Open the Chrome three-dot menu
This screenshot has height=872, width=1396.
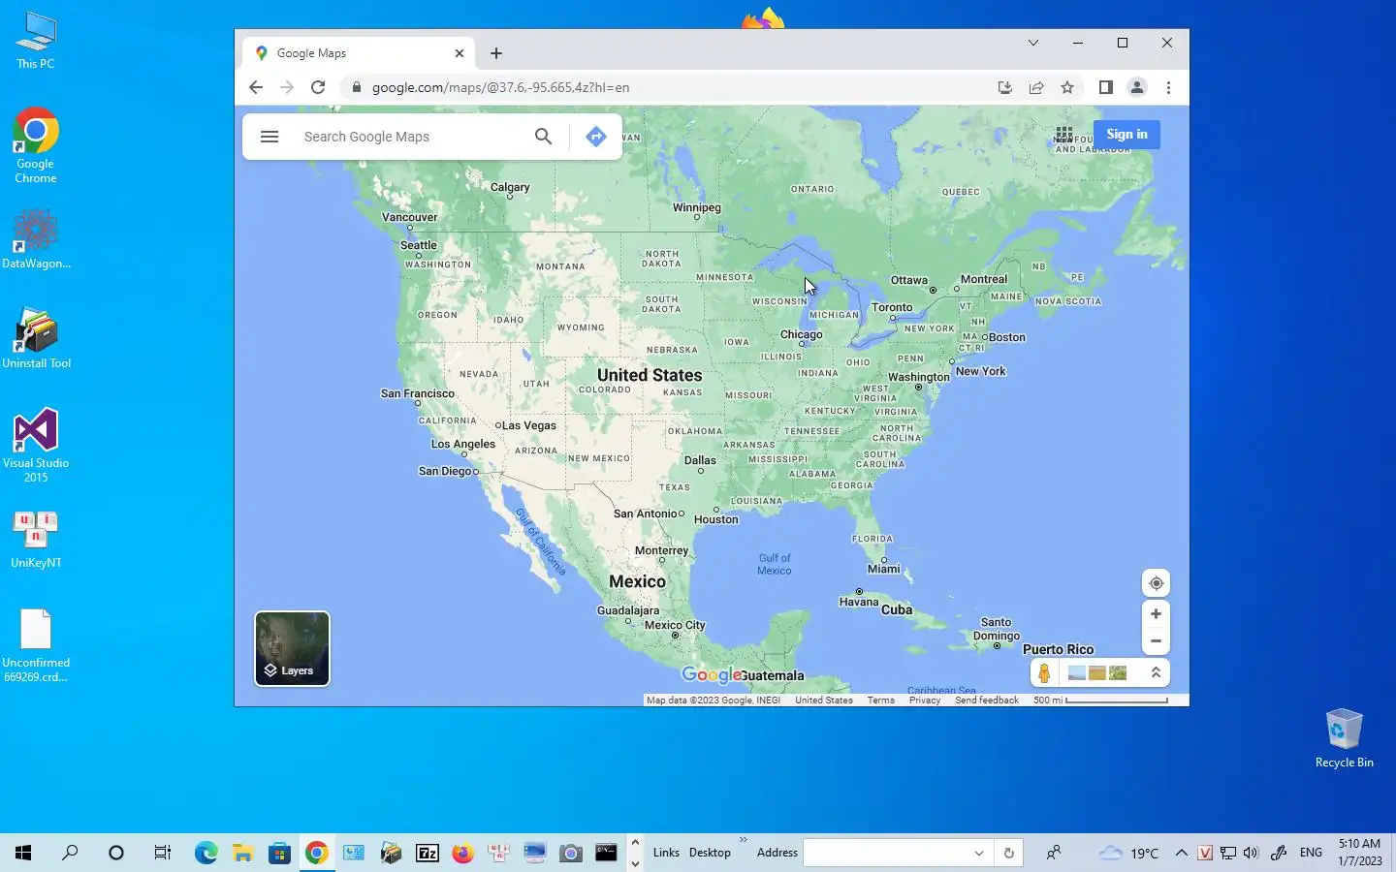pyautogui.click(x=1169, y=87)
